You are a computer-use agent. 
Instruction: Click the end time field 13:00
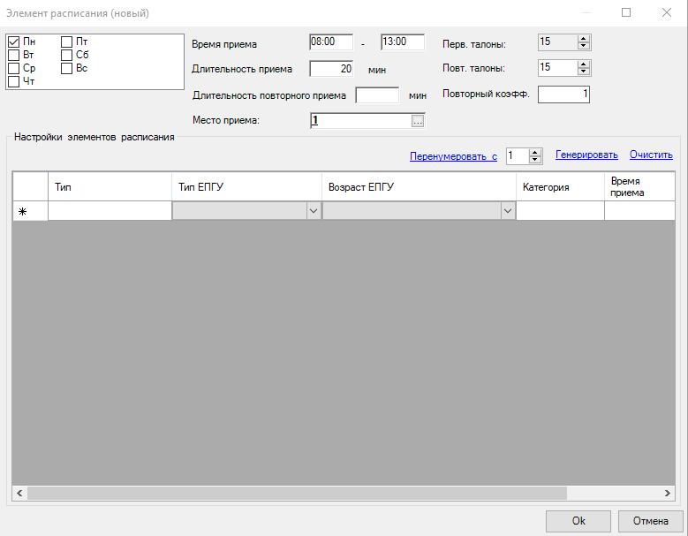(x=403, y=42)
